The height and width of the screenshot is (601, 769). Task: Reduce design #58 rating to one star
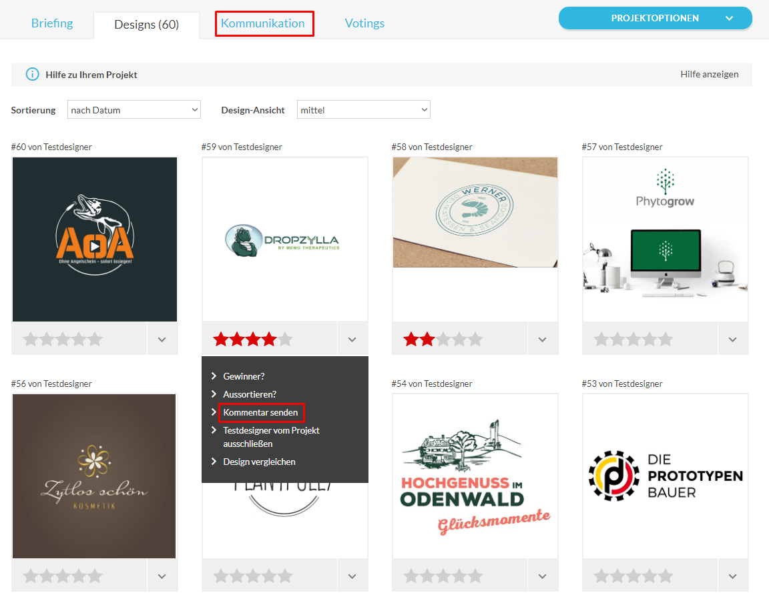pyautogui.click(x=411, y=340)
